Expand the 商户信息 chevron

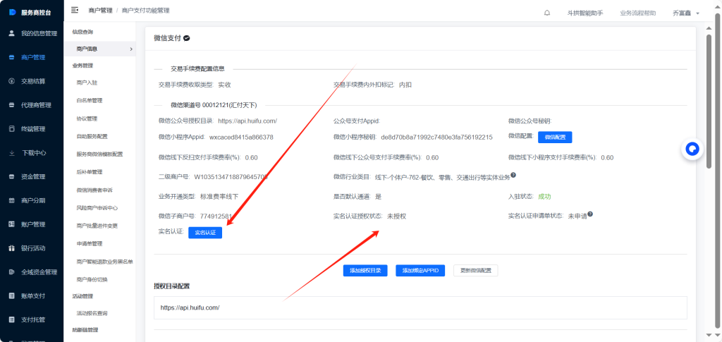(130, 49)
